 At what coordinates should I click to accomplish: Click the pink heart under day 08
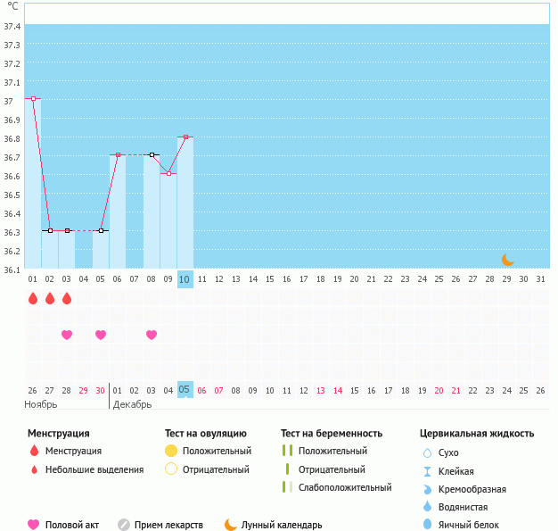tap(152, 335)
